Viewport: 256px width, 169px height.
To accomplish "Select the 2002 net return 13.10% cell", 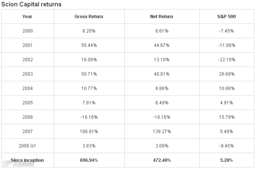I will (162, 60).
